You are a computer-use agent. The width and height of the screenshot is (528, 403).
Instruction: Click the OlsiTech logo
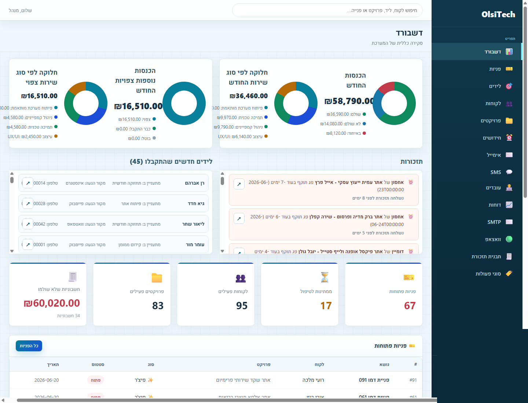pos(498,14)
